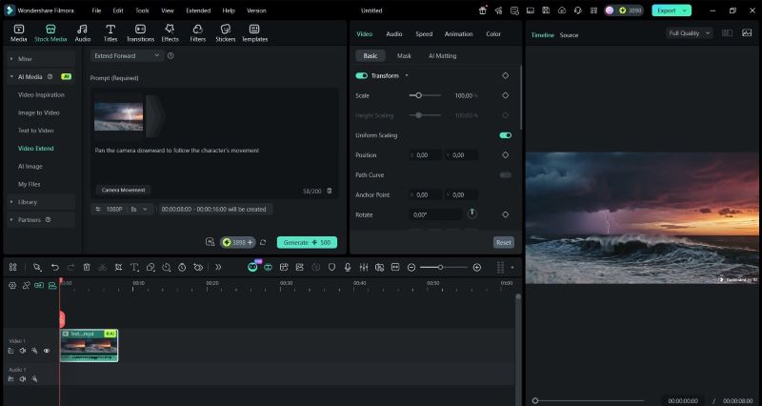Viewport: 762px width, 406px height.
Task: Select Image to Video in sidebar
Action: (39, 112)
